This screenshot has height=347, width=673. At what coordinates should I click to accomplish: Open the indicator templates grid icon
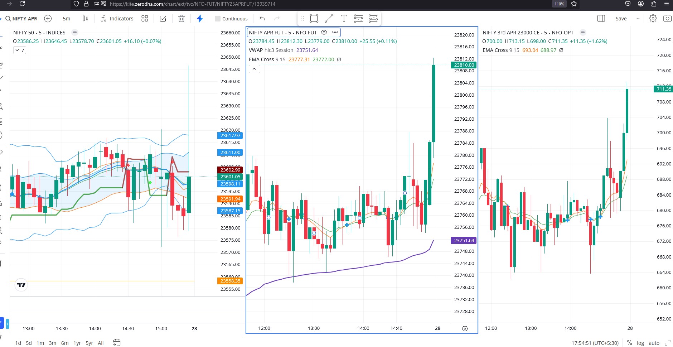click(x=145, y=19)
